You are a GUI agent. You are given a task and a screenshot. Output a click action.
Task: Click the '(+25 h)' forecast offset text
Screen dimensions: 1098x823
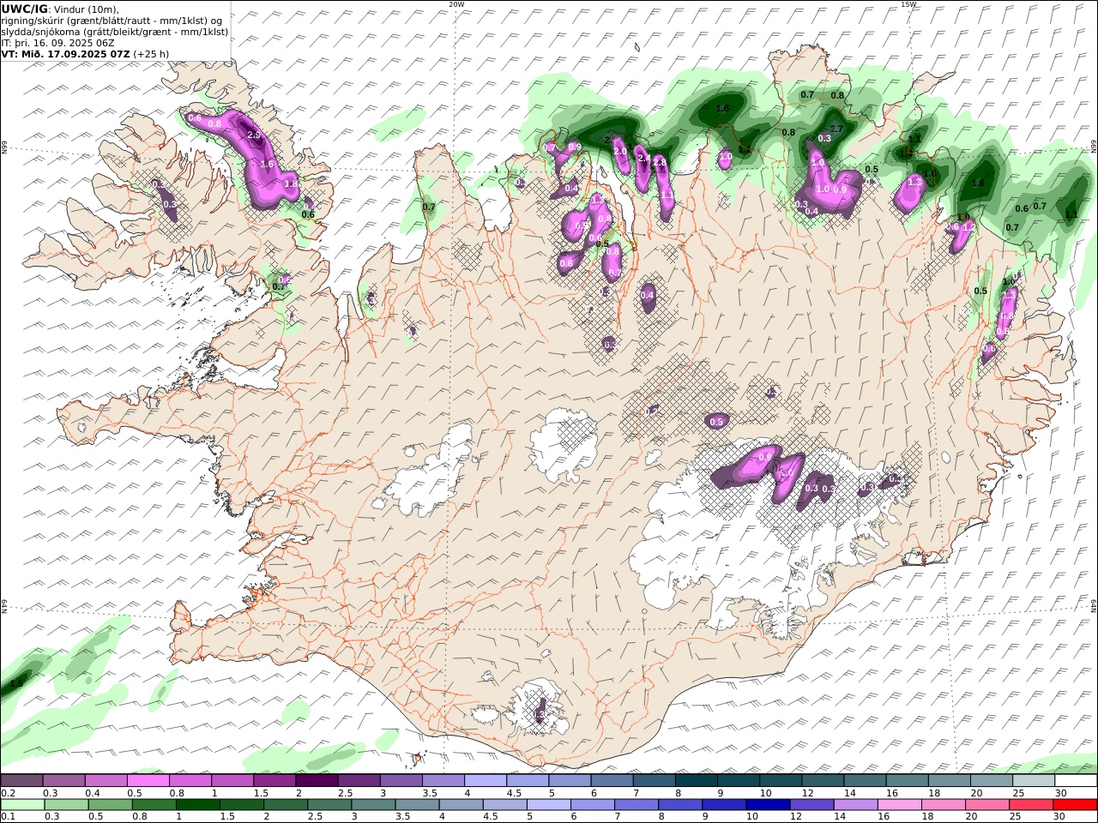tap(151, 53)
